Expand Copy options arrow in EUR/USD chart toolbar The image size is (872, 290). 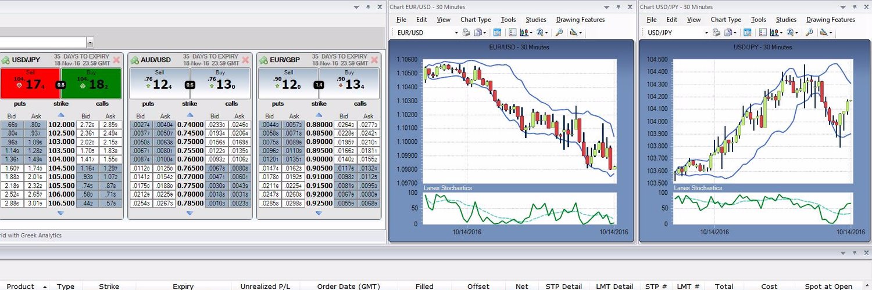[485, 32]
